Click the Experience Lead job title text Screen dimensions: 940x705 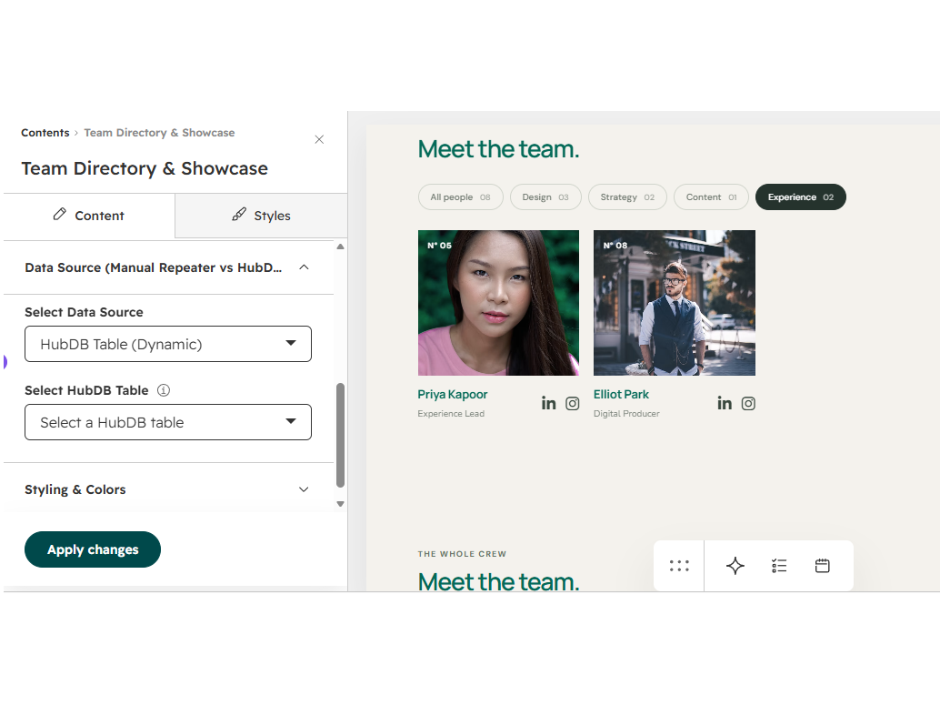[x=451, y=413]
